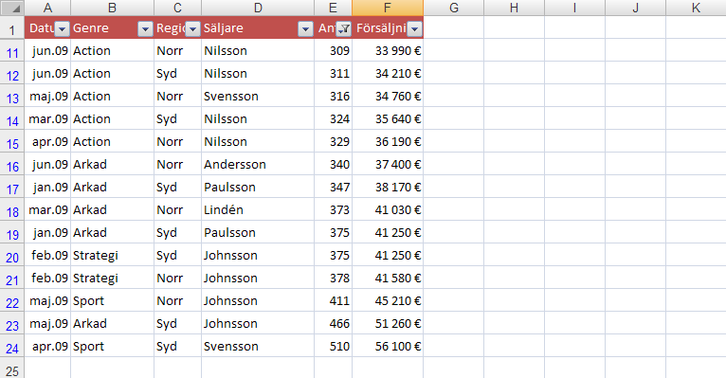Select column E header
Screen dimensions: 726x378
click(333, 8)
